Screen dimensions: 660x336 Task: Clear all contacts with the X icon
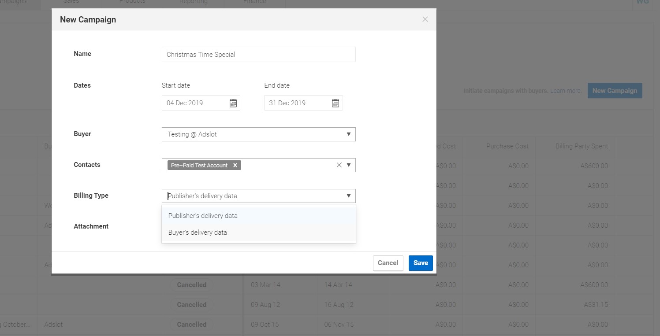339,165
